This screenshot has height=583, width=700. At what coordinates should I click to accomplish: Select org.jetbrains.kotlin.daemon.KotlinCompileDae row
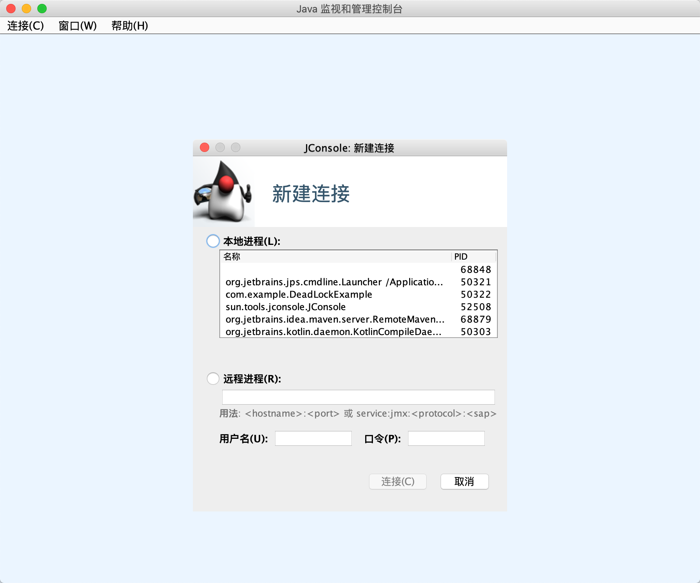tap(358, 332)
